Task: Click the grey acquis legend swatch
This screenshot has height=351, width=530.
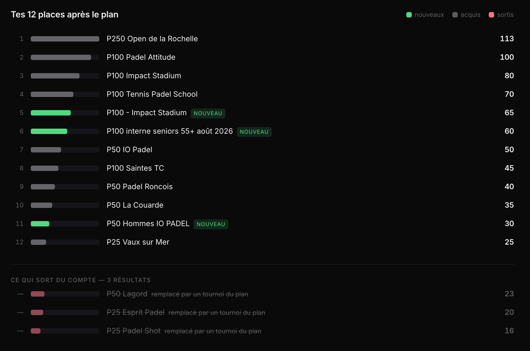Action: coord(455,15)
